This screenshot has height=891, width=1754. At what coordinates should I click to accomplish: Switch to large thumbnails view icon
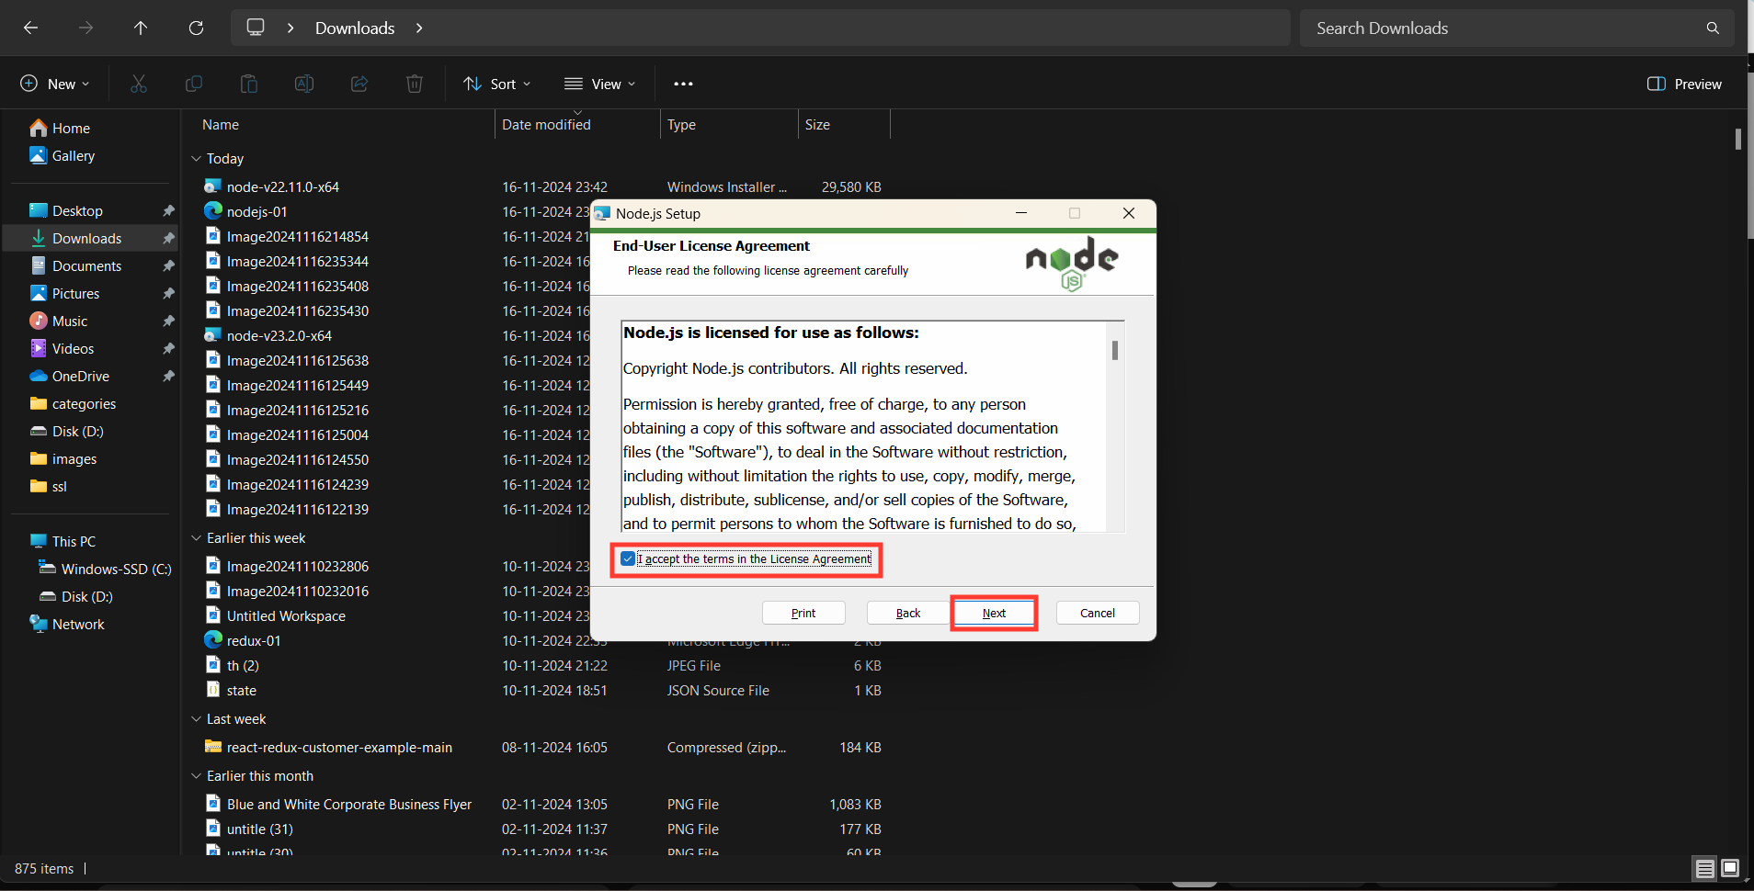tap(1730, 868)
